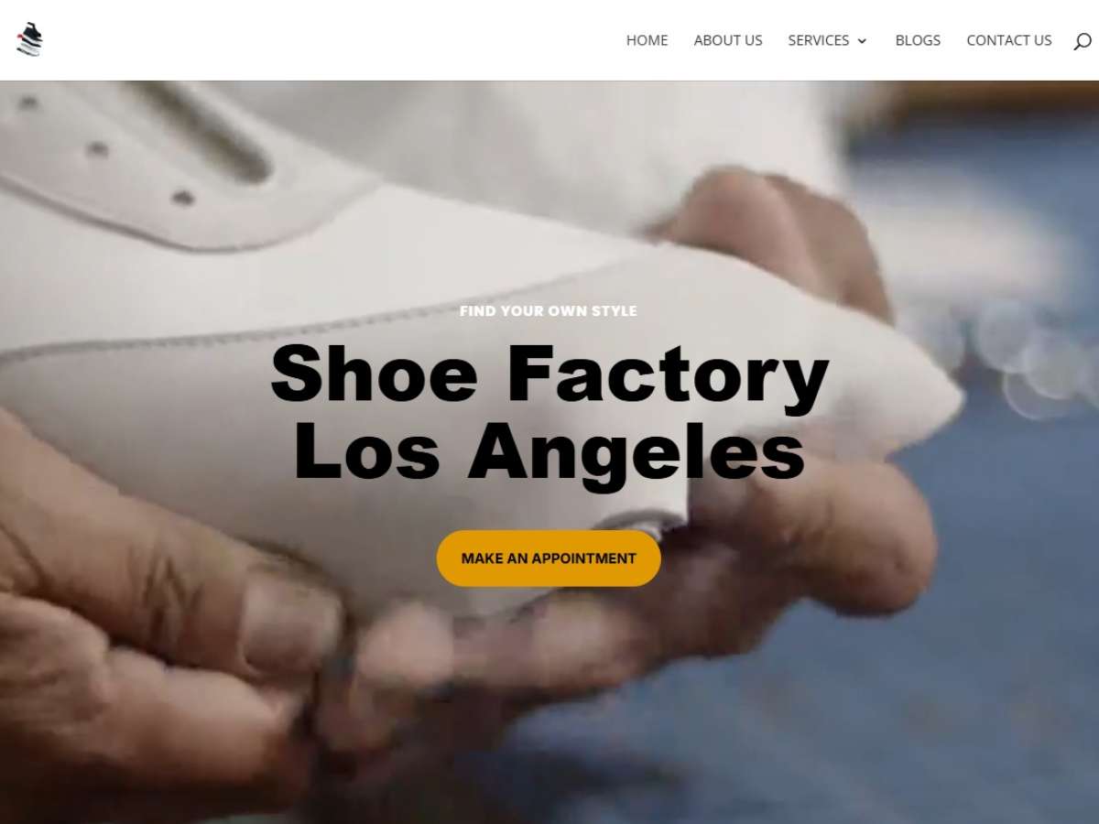Image resolution: width=1099 pixels, height=824 pixels.
Task: Click the Shoe Factory heading line
Action: [549, 374]
